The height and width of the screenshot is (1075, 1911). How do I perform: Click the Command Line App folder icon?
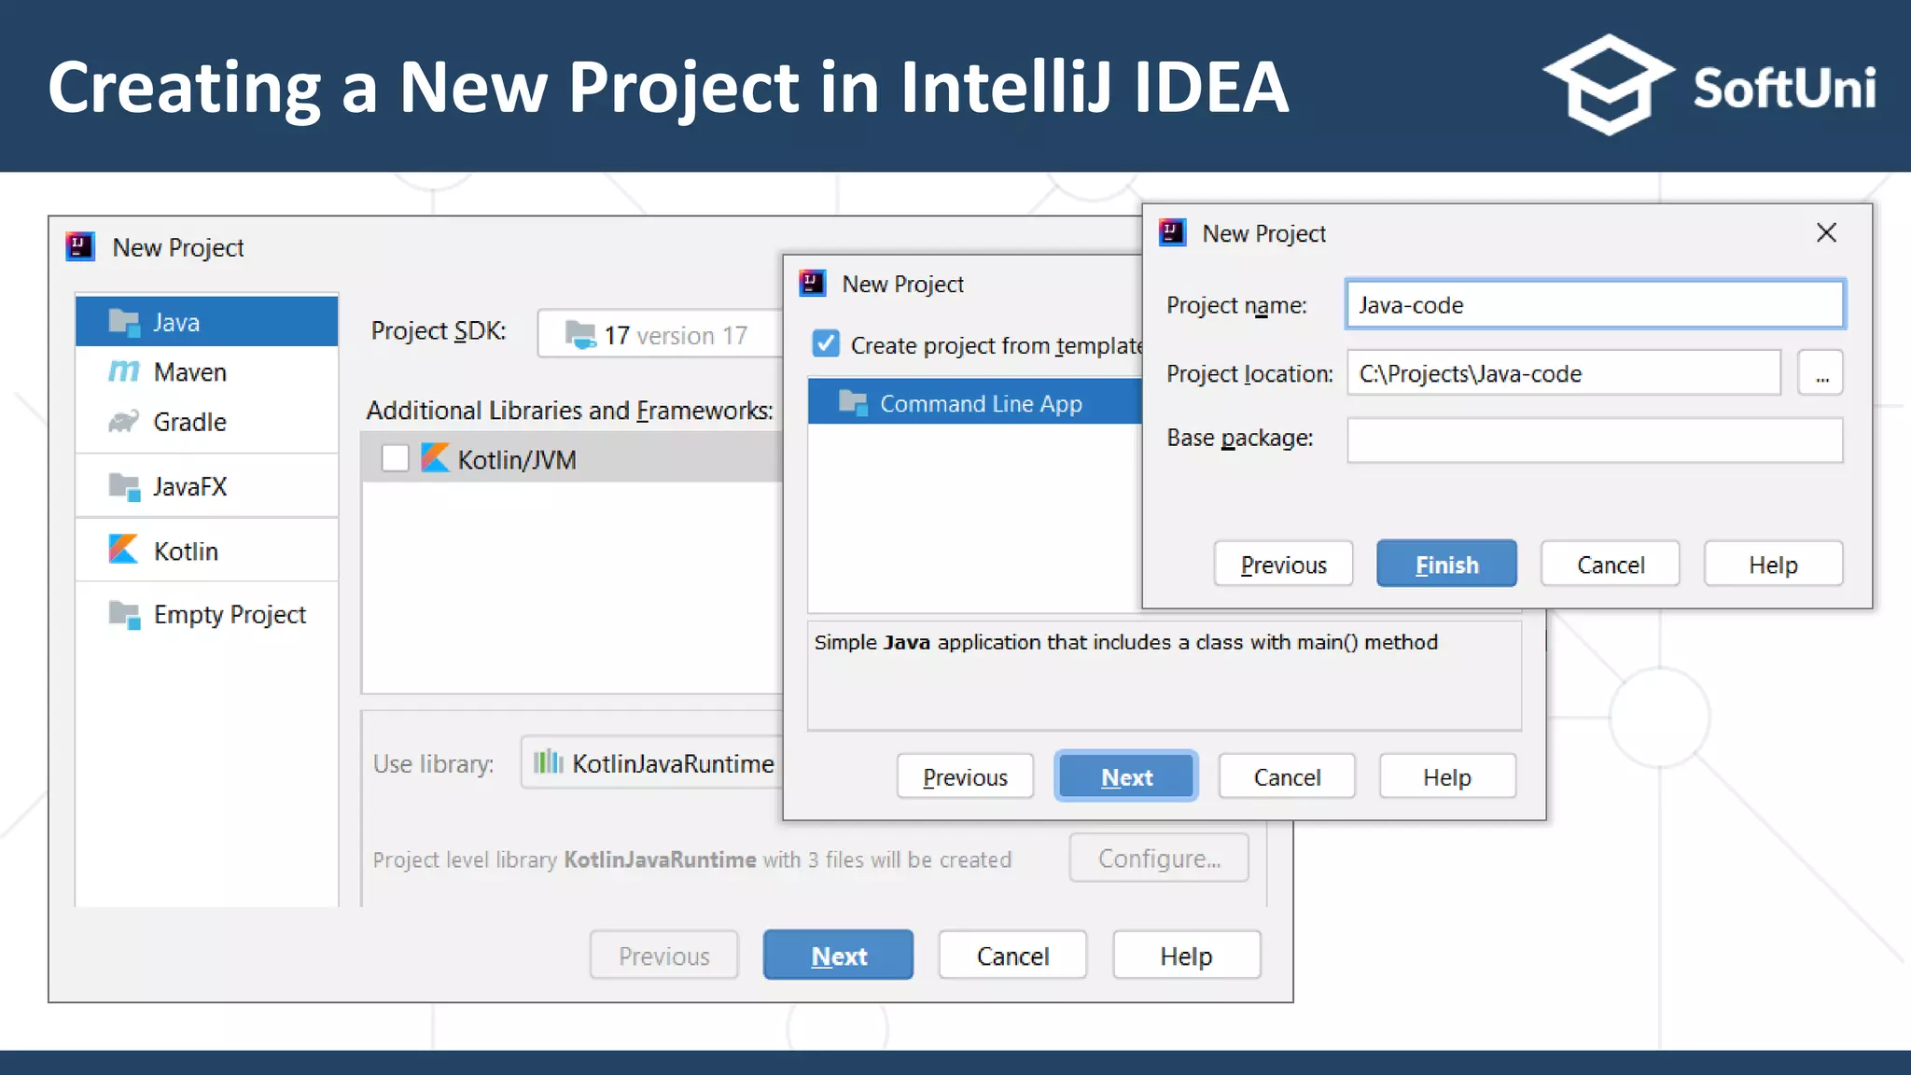853,403
